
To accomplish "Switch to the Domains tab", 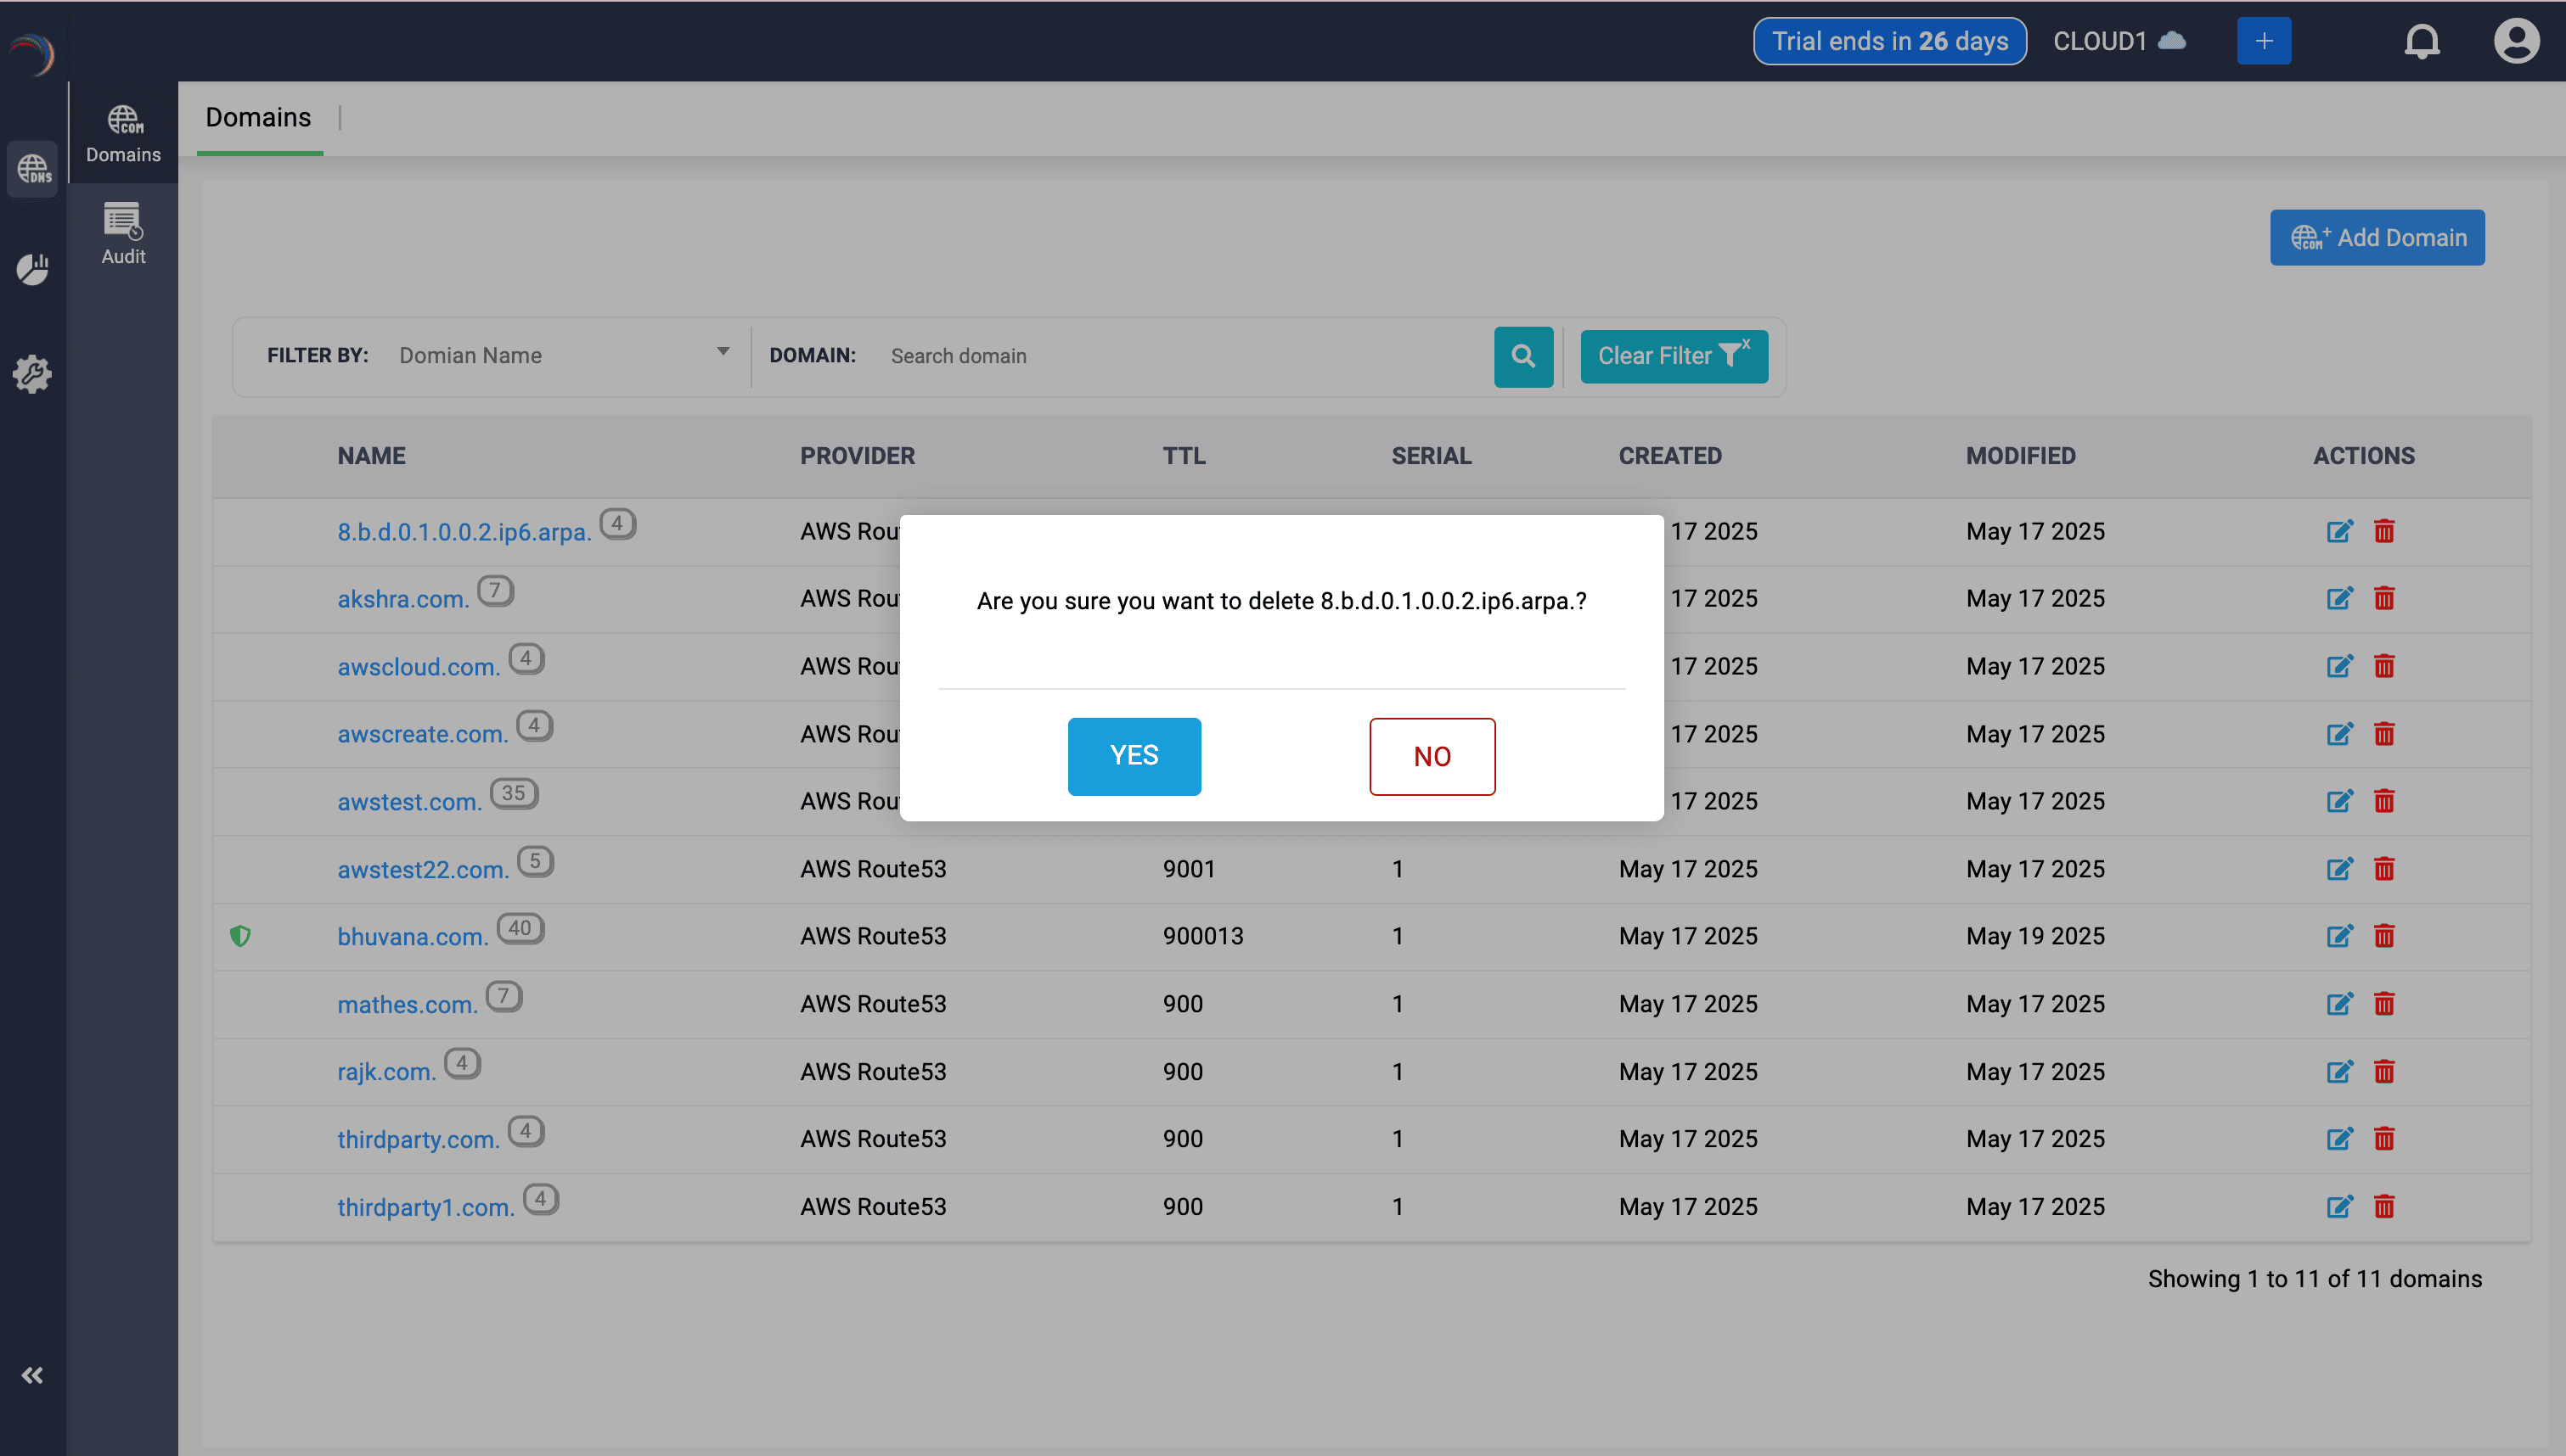I will [258, 118].
